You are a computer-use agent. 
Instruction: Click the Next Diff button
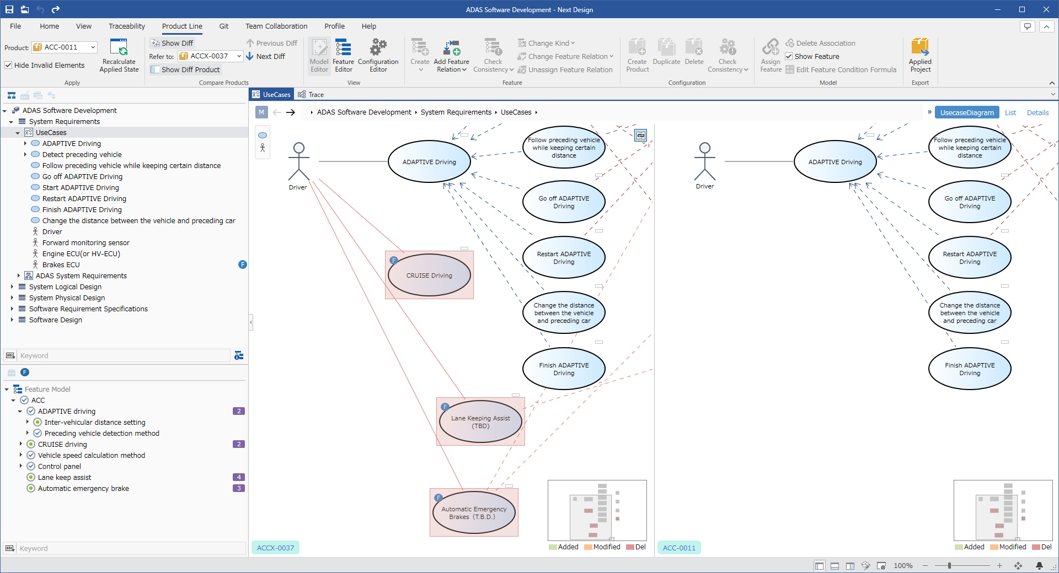point(266,56)
